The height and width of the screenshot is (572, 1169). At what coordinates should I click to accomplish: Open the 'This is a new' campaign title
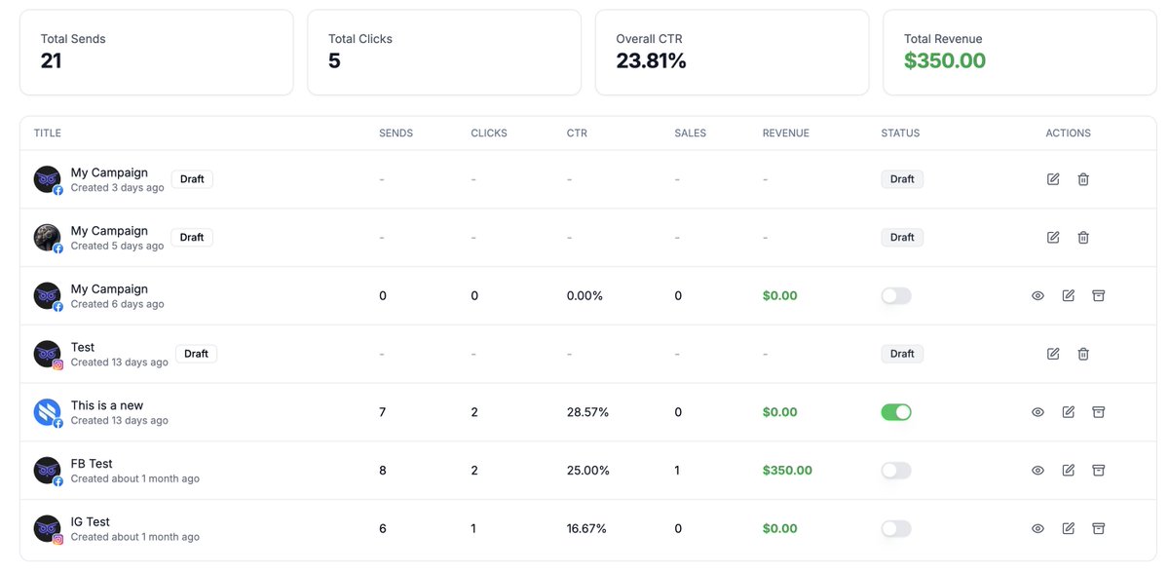point(107,405)
